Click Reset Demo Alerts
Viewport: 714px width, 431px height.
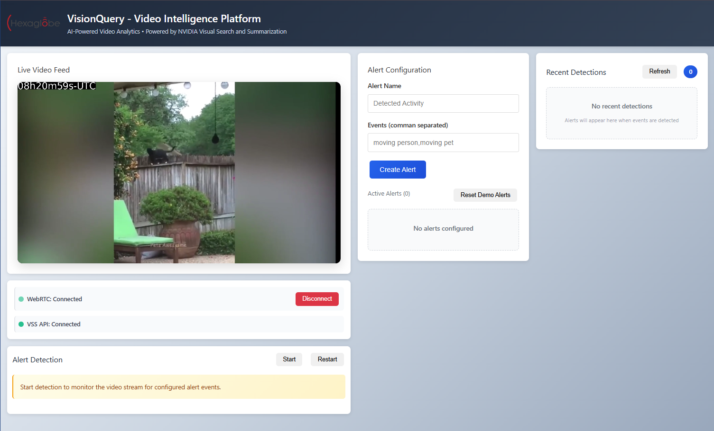pyautogui.click(x=485, y=195)
